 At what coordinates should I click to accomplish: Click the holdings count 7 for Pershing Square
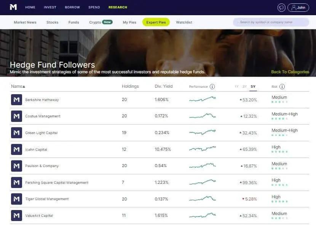click(123, 182)
